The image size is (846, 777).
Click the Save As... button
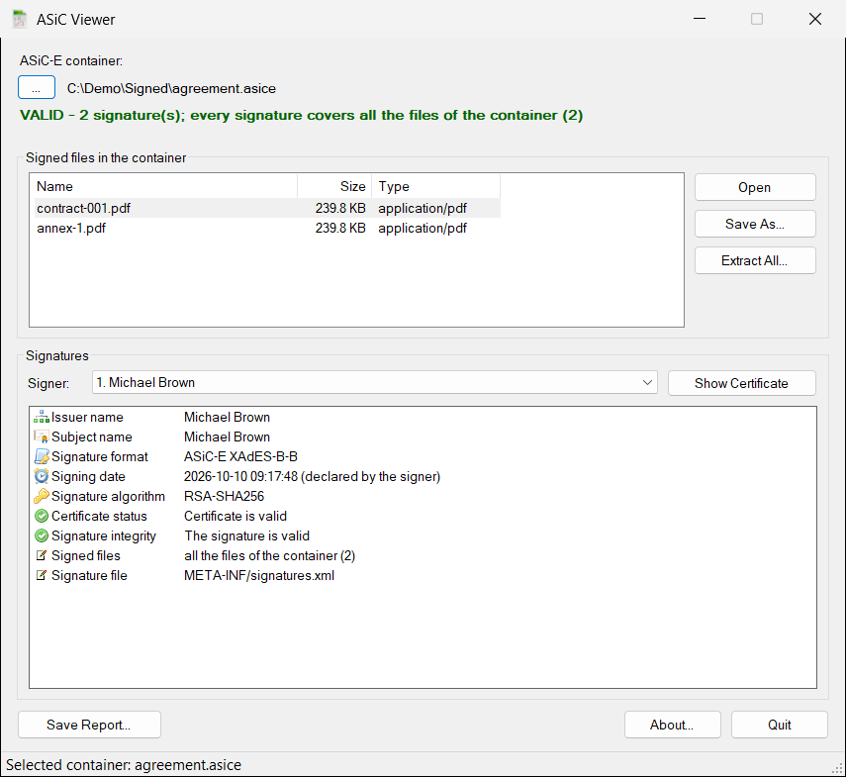coord(755,224)
